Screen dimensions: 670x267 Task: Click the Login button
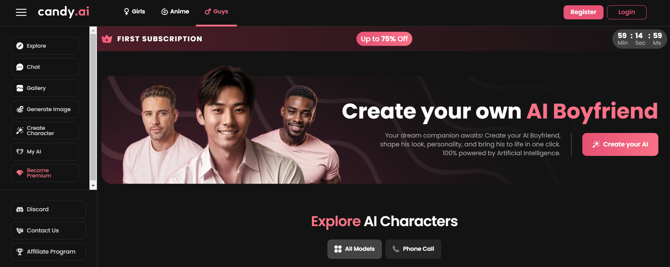[x=627, y=12]
